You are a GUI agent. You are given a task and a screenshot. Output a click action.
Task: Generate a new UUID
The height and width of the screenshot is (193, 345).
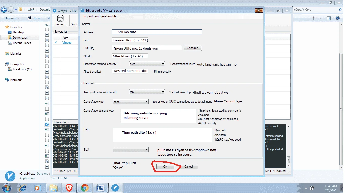click(193, 48)
